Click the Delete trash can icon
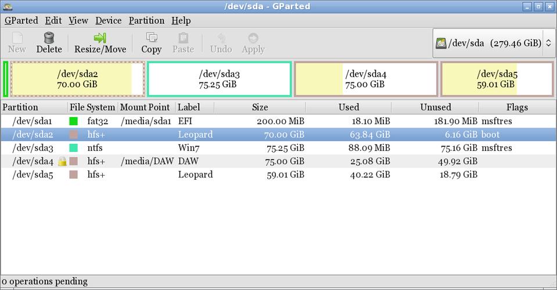557x290 pixels. click(49, 38)
